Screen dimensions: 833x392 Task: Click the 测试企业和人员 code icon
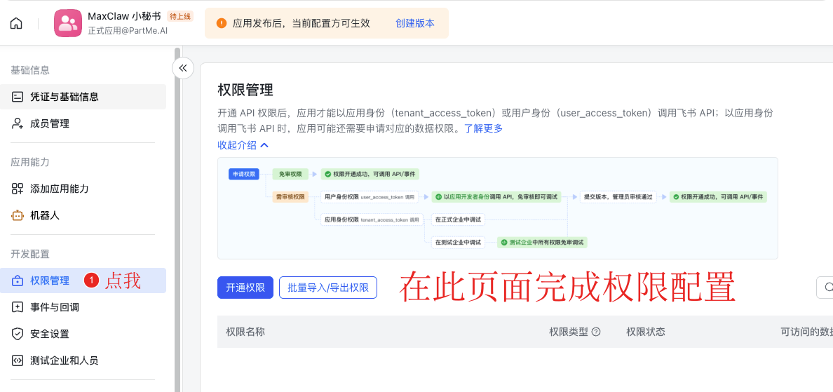coord(18,360)
